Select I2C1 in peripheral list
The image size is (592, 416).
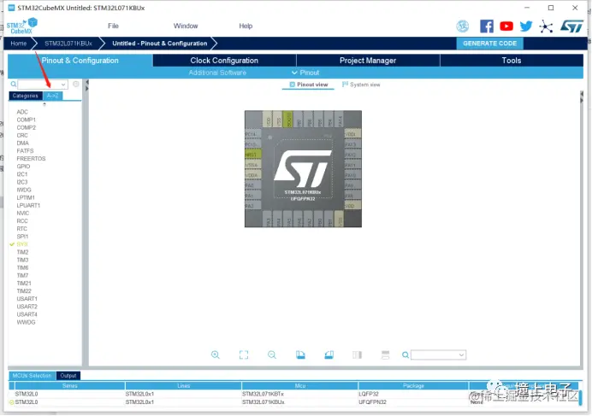(x=22, y=174)
